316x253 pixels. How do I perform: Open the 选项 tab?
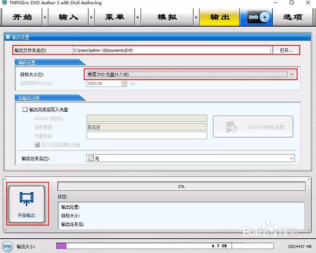tap(293, 17)
